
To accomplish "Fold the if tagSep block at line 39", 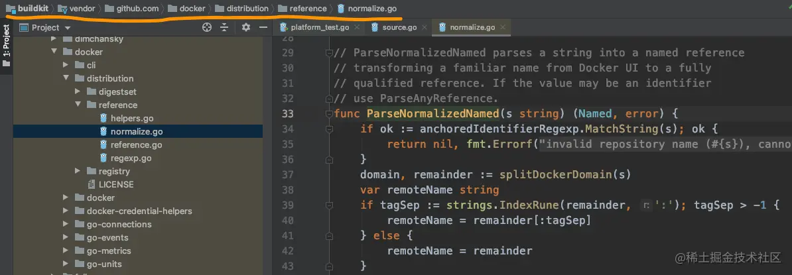I will (329, 205).
